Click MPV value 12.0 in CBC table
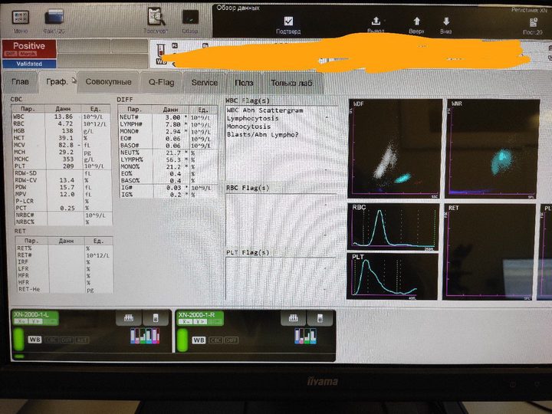 click(67, 194)
